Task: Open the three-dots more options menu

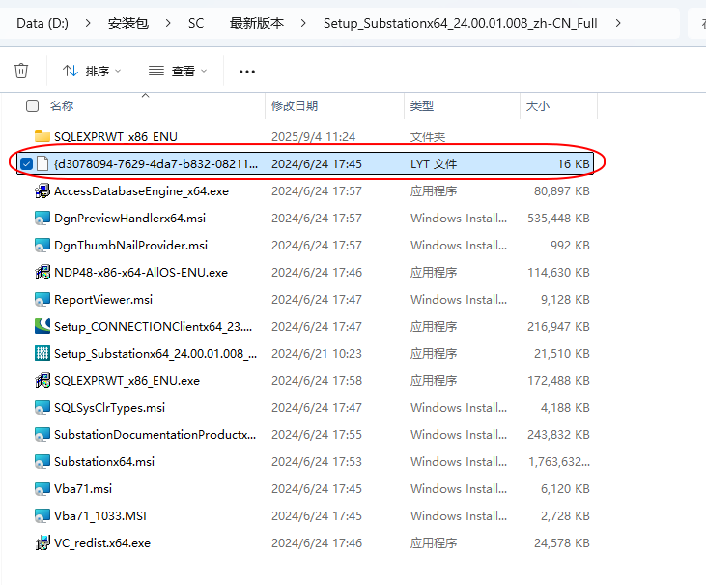Action: pos(246,72)
